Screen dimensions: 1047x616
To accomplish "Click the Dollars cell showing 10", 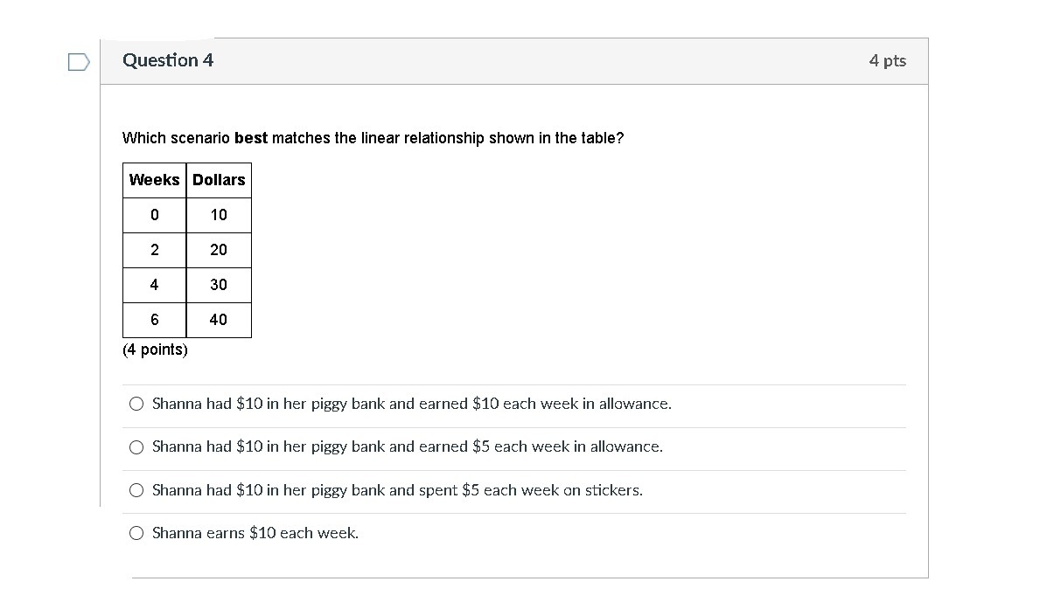I will point(219,215).
